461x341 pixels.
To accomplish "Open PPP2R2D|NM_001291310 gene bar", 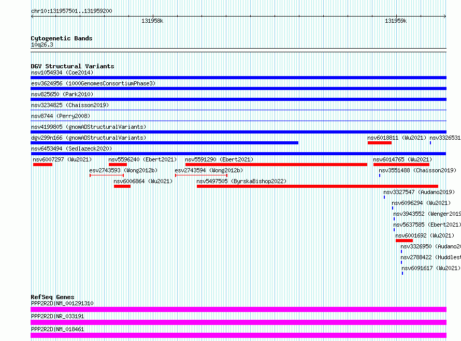I will (238, 309).
